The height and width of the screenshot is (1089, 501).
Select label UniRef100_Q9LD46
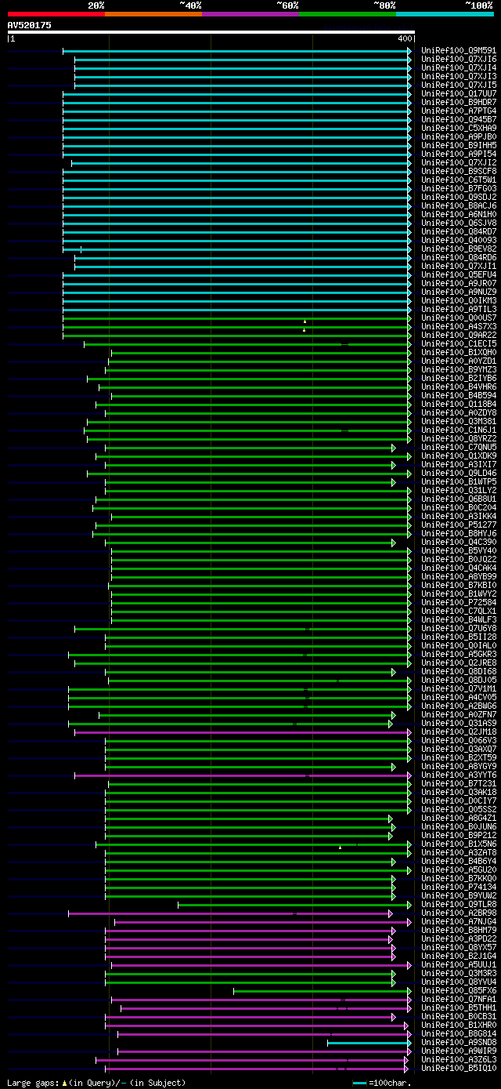[x=459, y=473]
